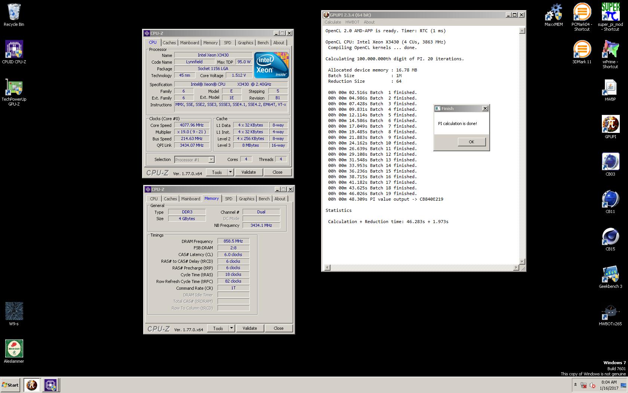The height and width of the screenshot is (393, 628).
Task: Click the Calculation + Reduction time line
Action: click(x=388, y=222)
